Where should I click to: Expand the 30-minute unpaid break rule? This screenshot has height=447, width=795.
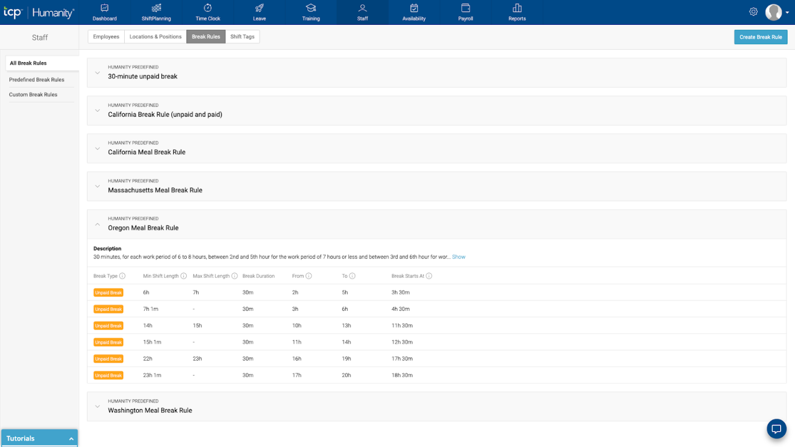(97, 73)
